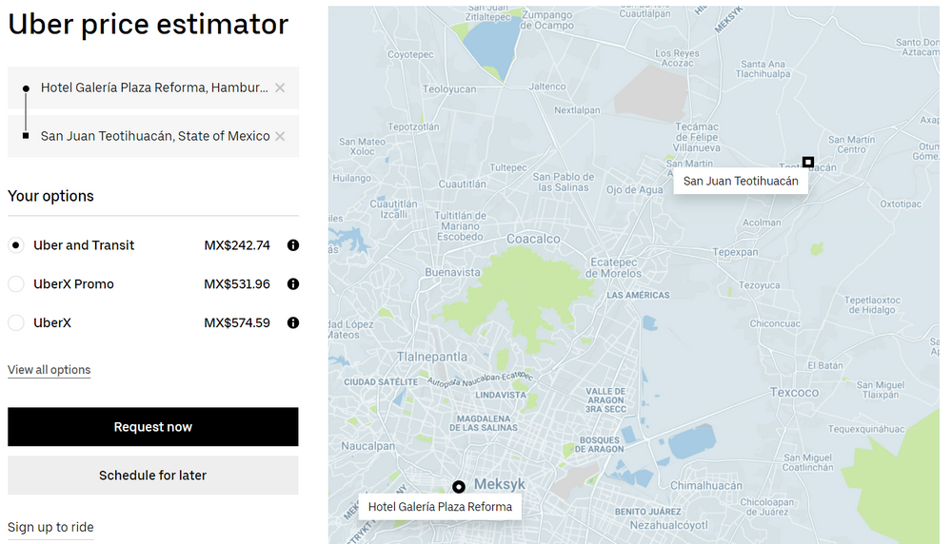Click the MX$242.74 price for Uber and Transit
This screenshot has height=544, width=952.
(x=237, y=245)
